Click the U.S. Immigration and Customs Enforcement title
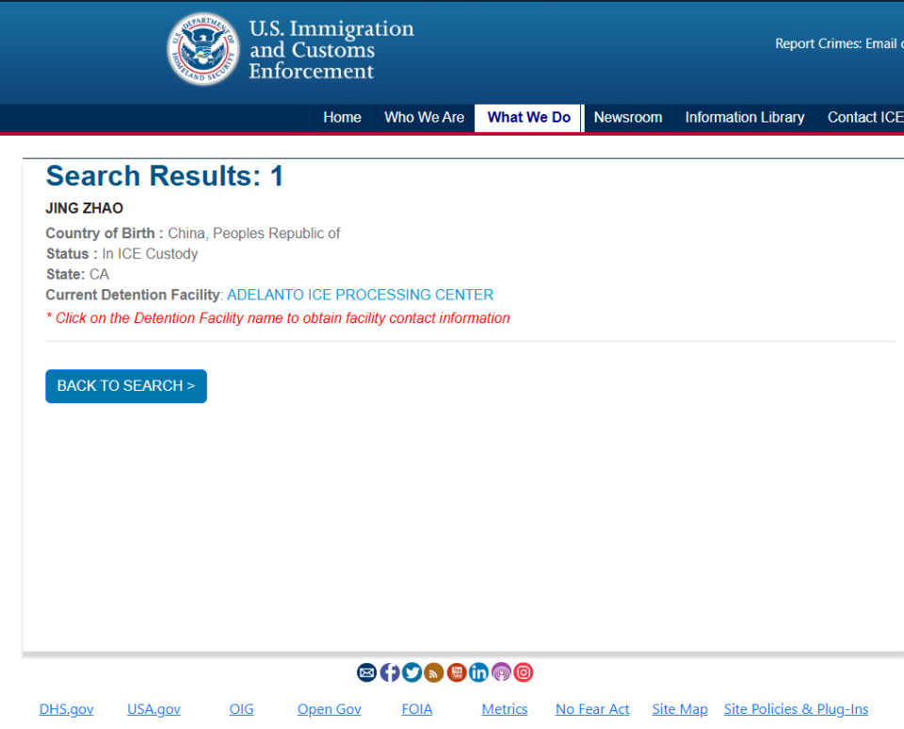The width and height of the screenshot is (904, 729). pos(331,50)
